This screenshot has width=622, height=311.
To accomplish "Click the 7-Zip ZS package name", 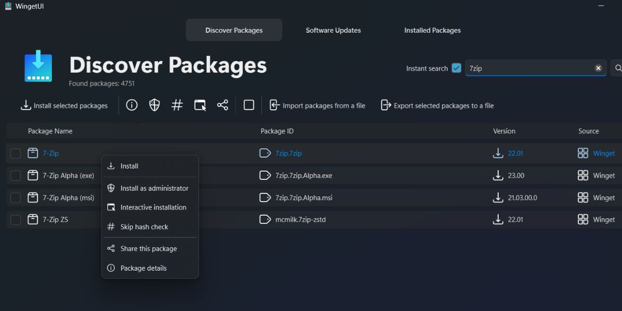I will coord(55,220).
